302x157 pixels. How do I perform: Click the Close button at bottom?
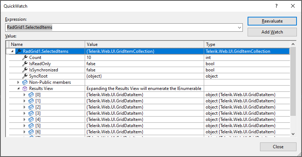point(278,147)
